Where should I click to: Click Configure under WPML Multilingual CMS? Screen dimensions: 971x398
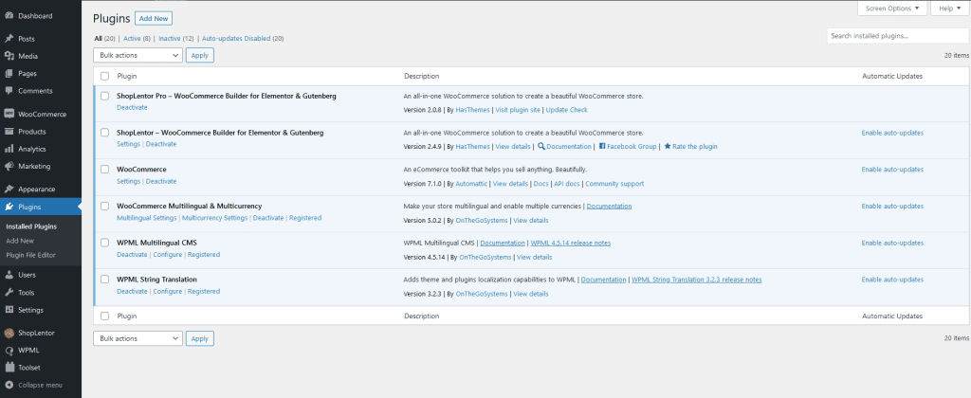point(167,254)
